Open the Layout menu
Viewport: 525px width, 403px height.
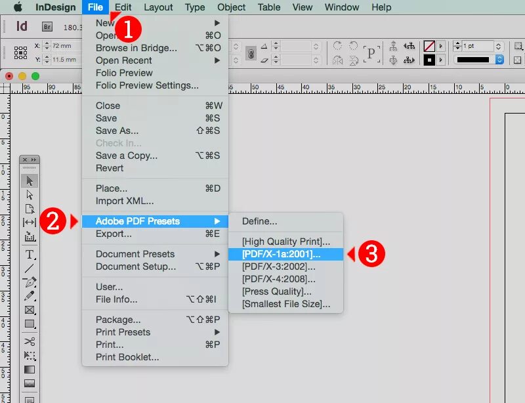point(158,7)
